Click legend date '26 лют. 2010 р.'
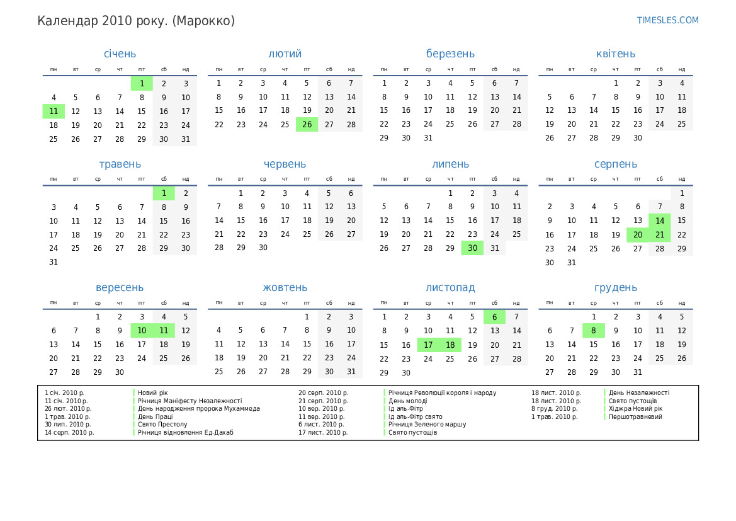This screenshot has width=736, height=521. tap(68, 409)
